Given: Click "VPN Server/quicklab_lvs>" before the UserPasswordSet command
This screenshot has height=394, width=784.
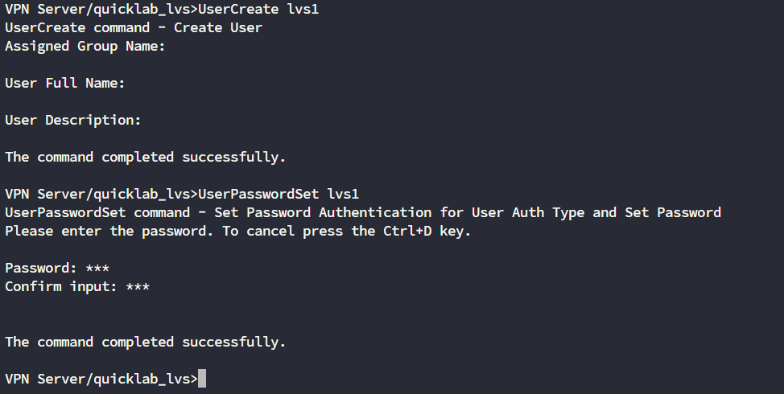Looking at the screenshot, I should pyautogui.click(x=101, y=194).
